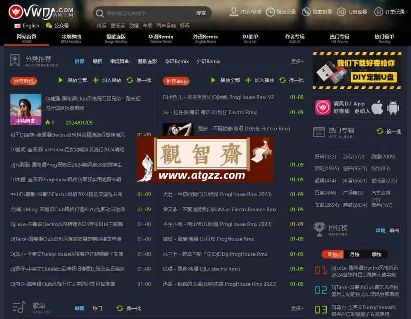Open the 订单记录 order icon
This screenshot has height=319, width=411.
(379, 12)
